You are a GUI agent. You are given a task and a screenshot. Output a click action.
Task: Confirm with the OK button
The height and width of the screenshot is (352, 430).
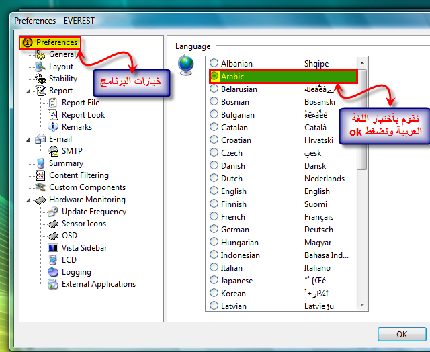(x=402, y=334)
